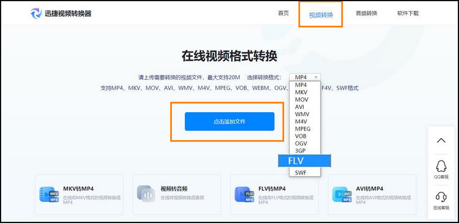Click the QQ客服 penguin icon
This screenshot has width=459, height=223.
coord(441,167)
